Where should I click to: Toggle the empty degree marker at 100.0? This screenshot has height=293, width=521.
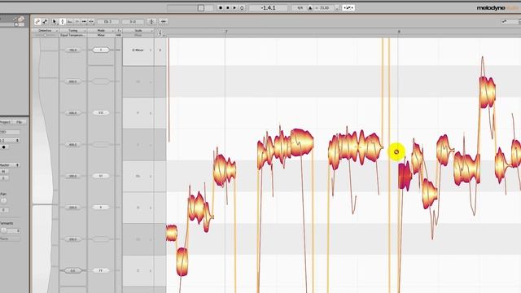[x=101, y=239]
